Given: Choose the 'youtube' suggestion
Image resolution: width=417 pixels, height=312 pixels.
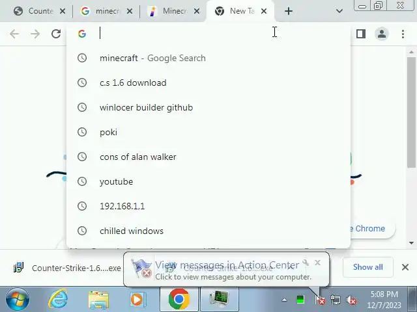Looking at the screenshot, I should [208, 181].
